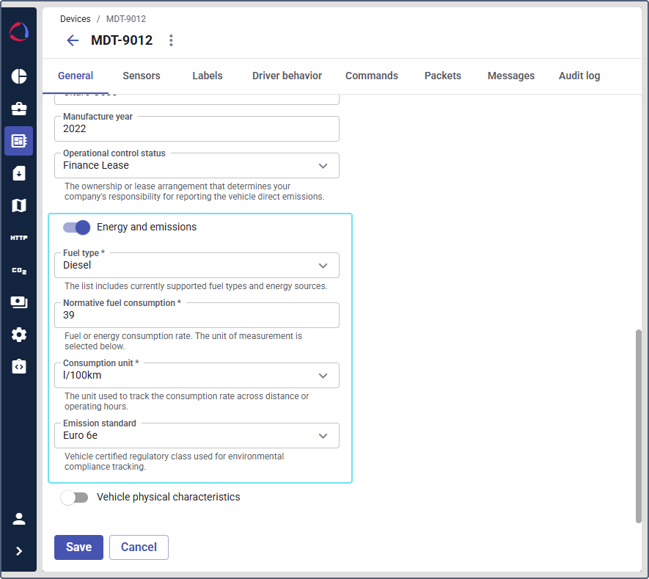649x579 pixels.
Task: Open the CO2 emissions sidebar icon
Action: 19,270
